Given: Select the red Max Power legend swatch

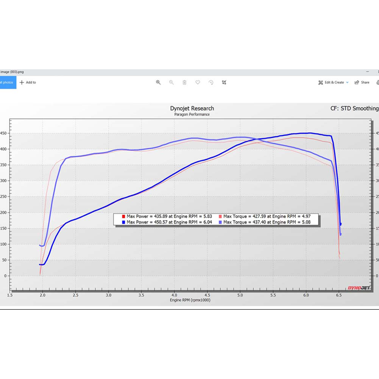Looking at the screenshot, I should pos(123,216).
